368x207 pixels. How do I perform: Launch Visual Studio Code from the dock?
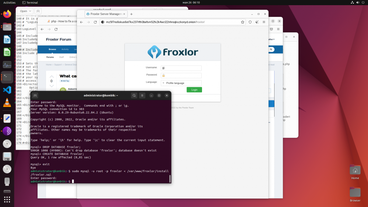(7, 90)
